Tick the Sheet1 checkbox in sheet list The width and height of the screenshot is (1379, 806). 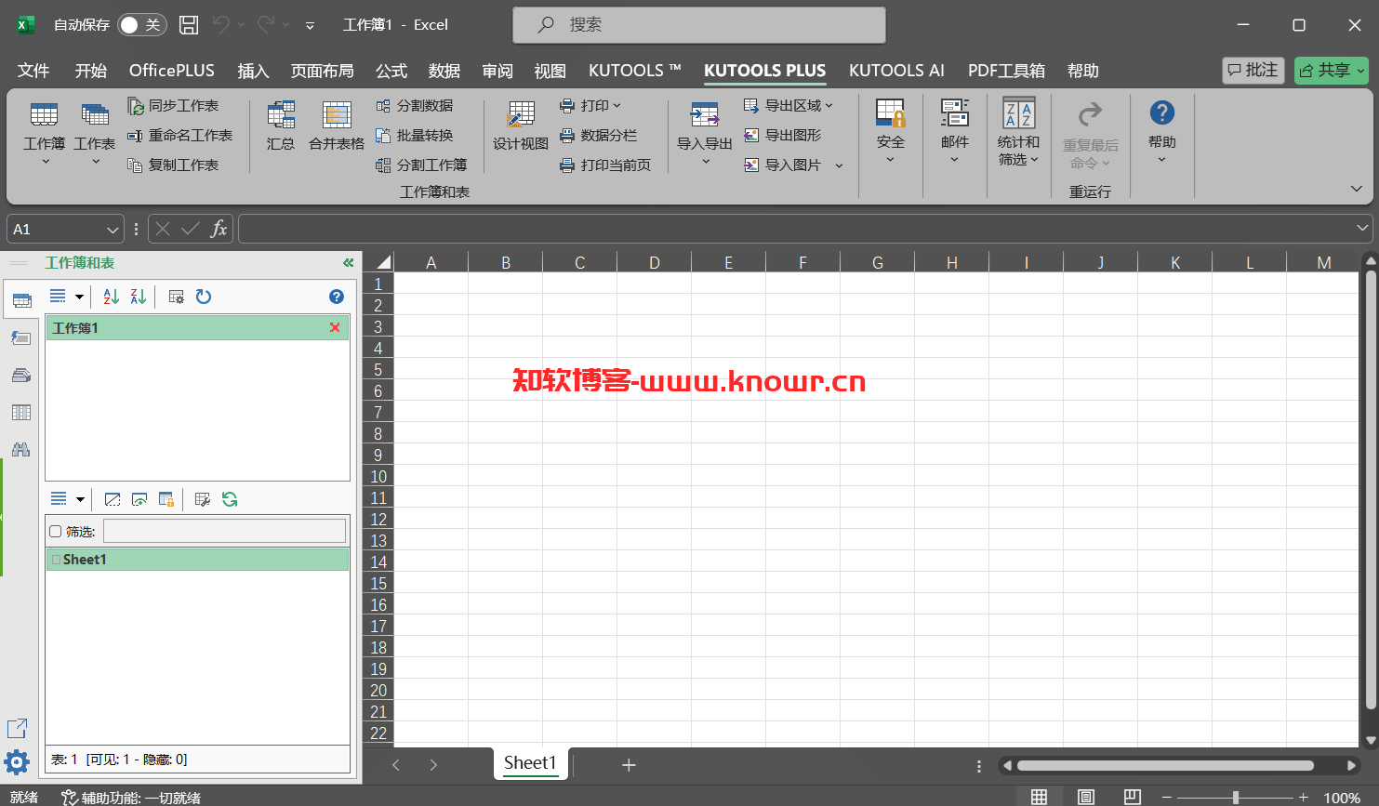tap(56, 560)
